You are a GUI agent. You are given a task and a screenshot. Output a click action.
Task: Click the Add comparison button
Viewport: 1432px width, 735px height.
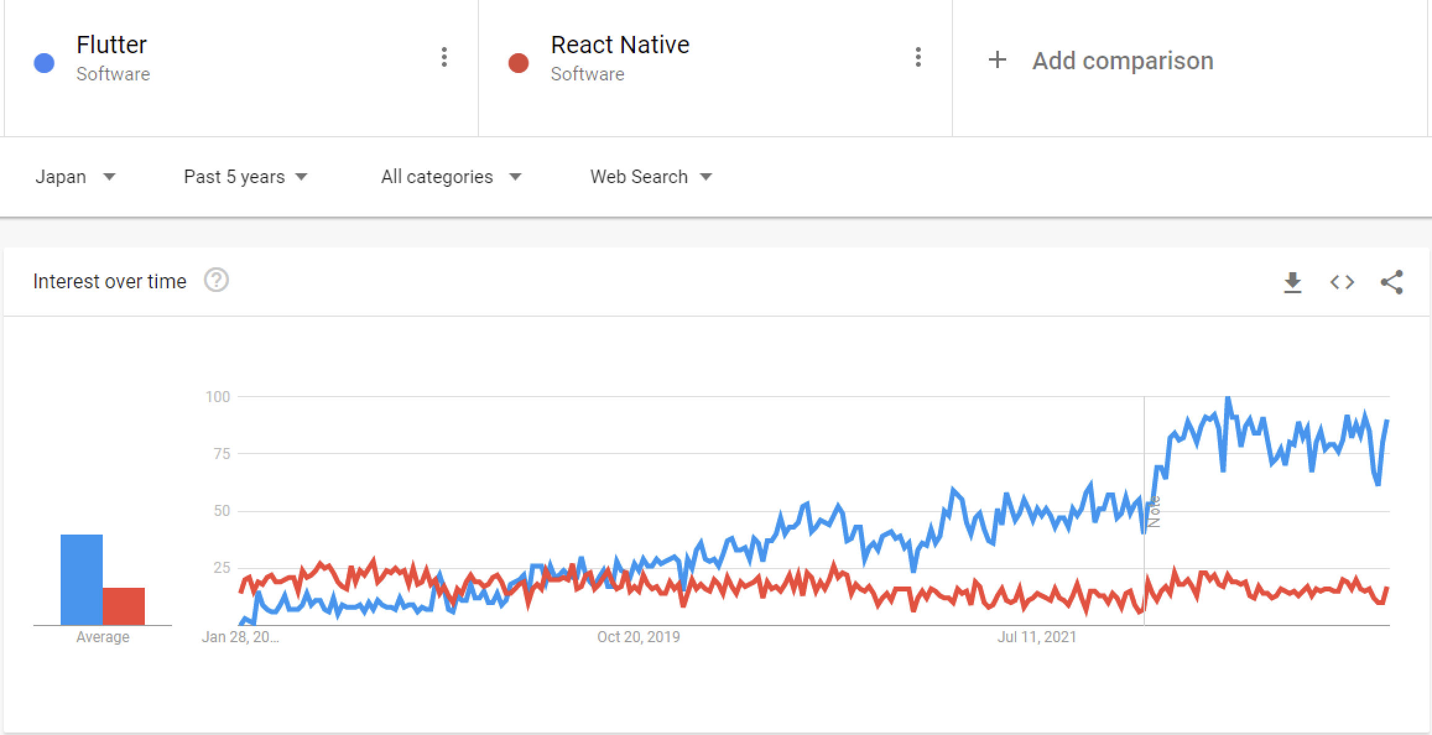[1100, 61]
